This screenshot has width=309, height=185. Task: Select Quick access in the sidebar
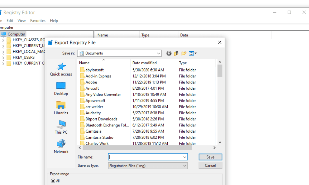pos(61,69)
